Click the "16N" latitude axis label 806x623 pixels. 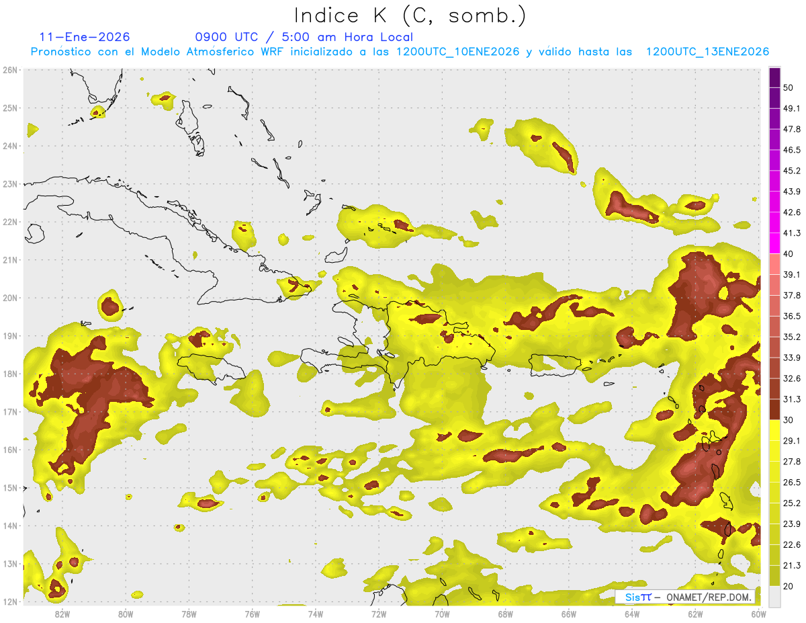click(10, 450)
